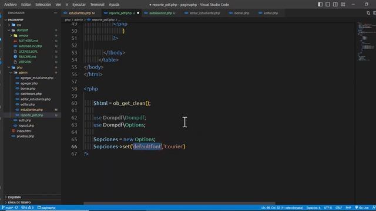Open editar_estudiante.php in explorer tree
This screenshot has height=211, width=376.
point(35,99)
